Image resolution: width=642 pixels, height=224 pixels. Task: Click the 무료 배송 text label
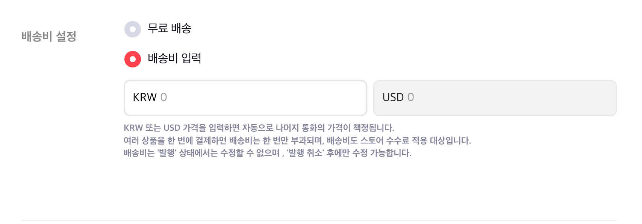pyautogui.click(x=170, y=29)
